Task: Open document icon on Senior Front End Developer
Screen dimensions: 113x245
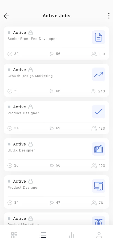Action: [x=99, y=37]
